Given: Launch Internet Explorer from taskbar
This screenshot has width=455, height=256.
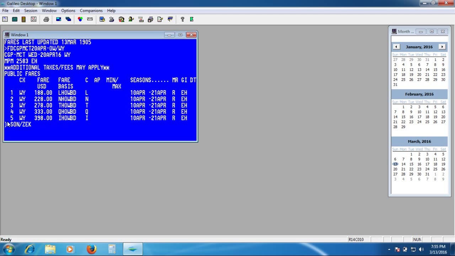Looking at the screenshot, I should [x=30, y=249].
